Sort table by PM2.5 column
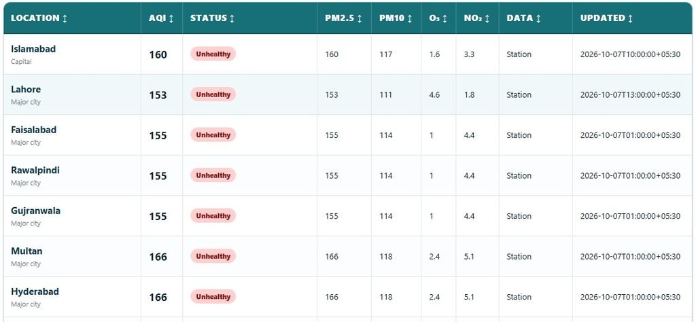This screenshot has width=696, height=322. point(343,18)
